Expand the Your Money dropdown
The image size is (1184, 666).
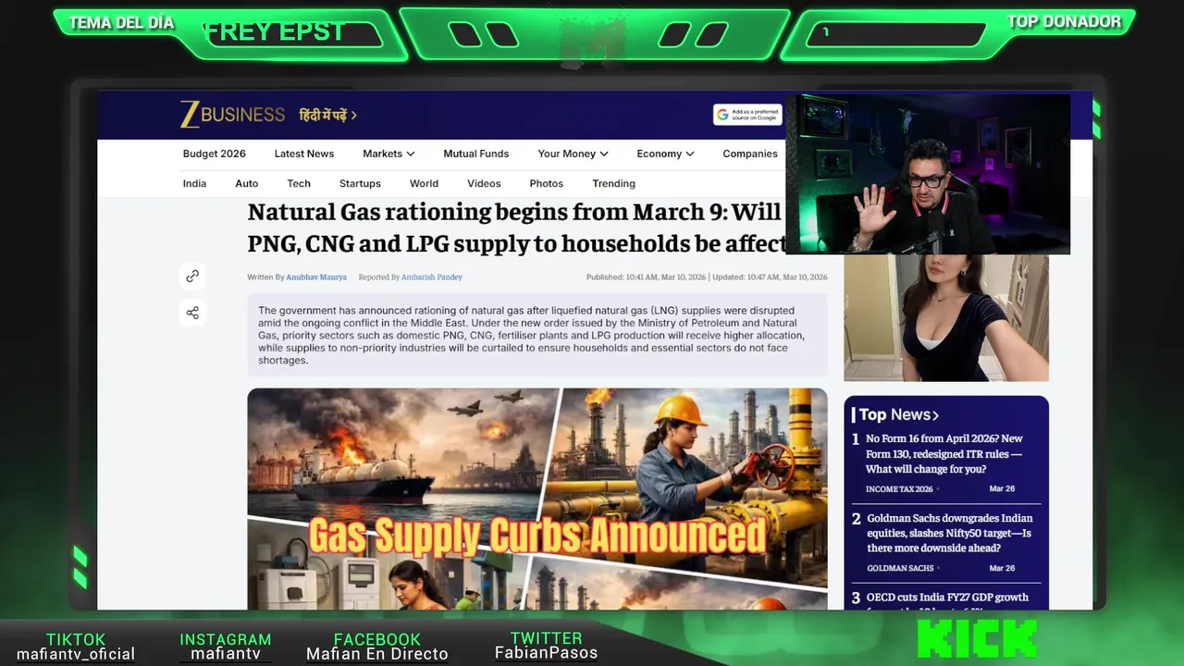pos(573,154)
